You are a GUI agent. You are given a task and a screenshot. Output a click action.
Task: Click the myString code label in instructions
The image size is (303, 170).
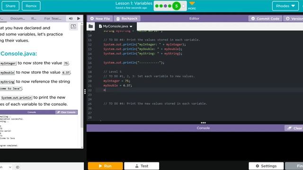click(7, 82)
